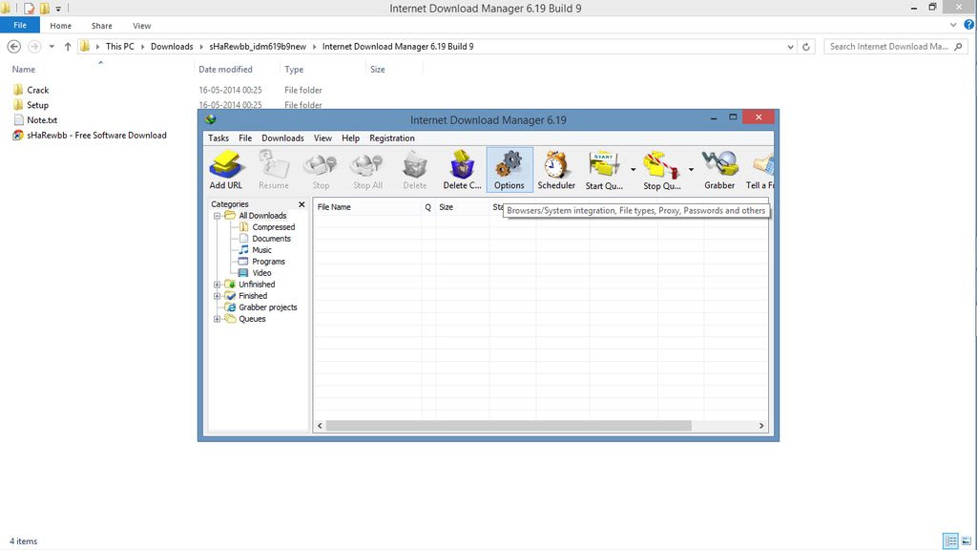977x550 pixels.
Task: Click the Delete Completed toolbar icon
Action: [462, 170]
